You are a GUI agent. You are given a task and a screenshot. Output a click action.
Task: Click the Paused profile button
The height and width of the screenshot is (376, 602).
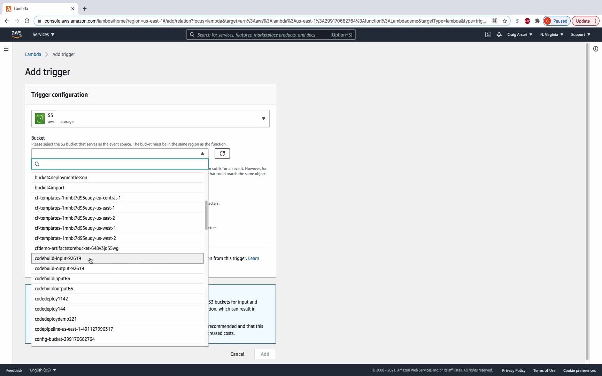557,21
